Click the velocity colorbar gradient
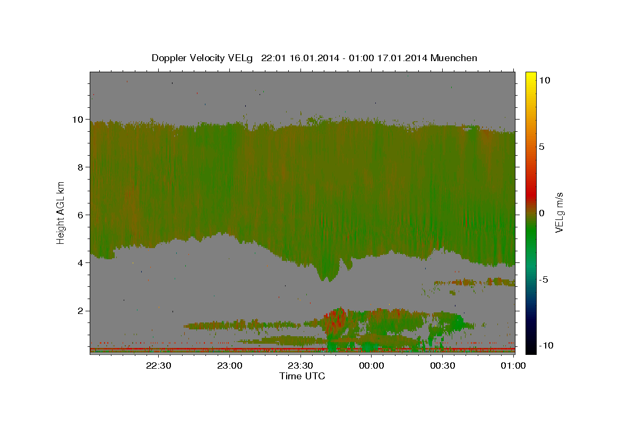Screen dimensions: 637x425 pos(531,212)
